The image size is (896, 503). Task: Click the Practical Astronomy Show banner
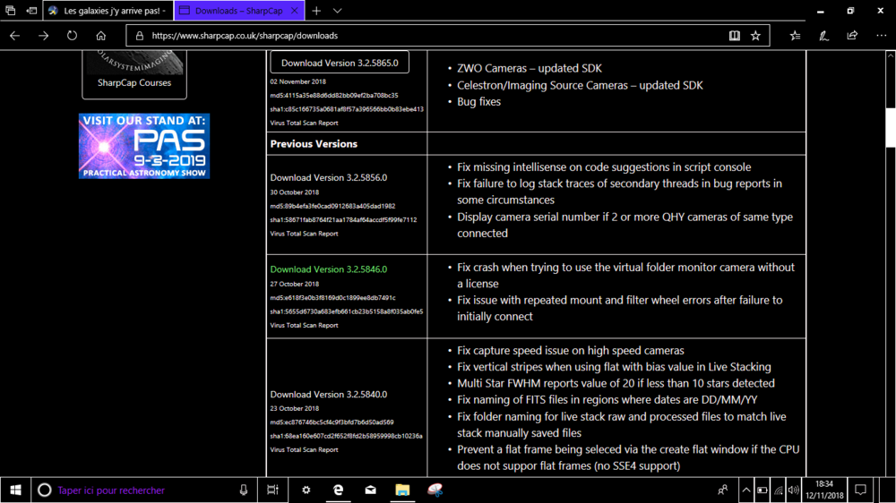click(144, 146)
